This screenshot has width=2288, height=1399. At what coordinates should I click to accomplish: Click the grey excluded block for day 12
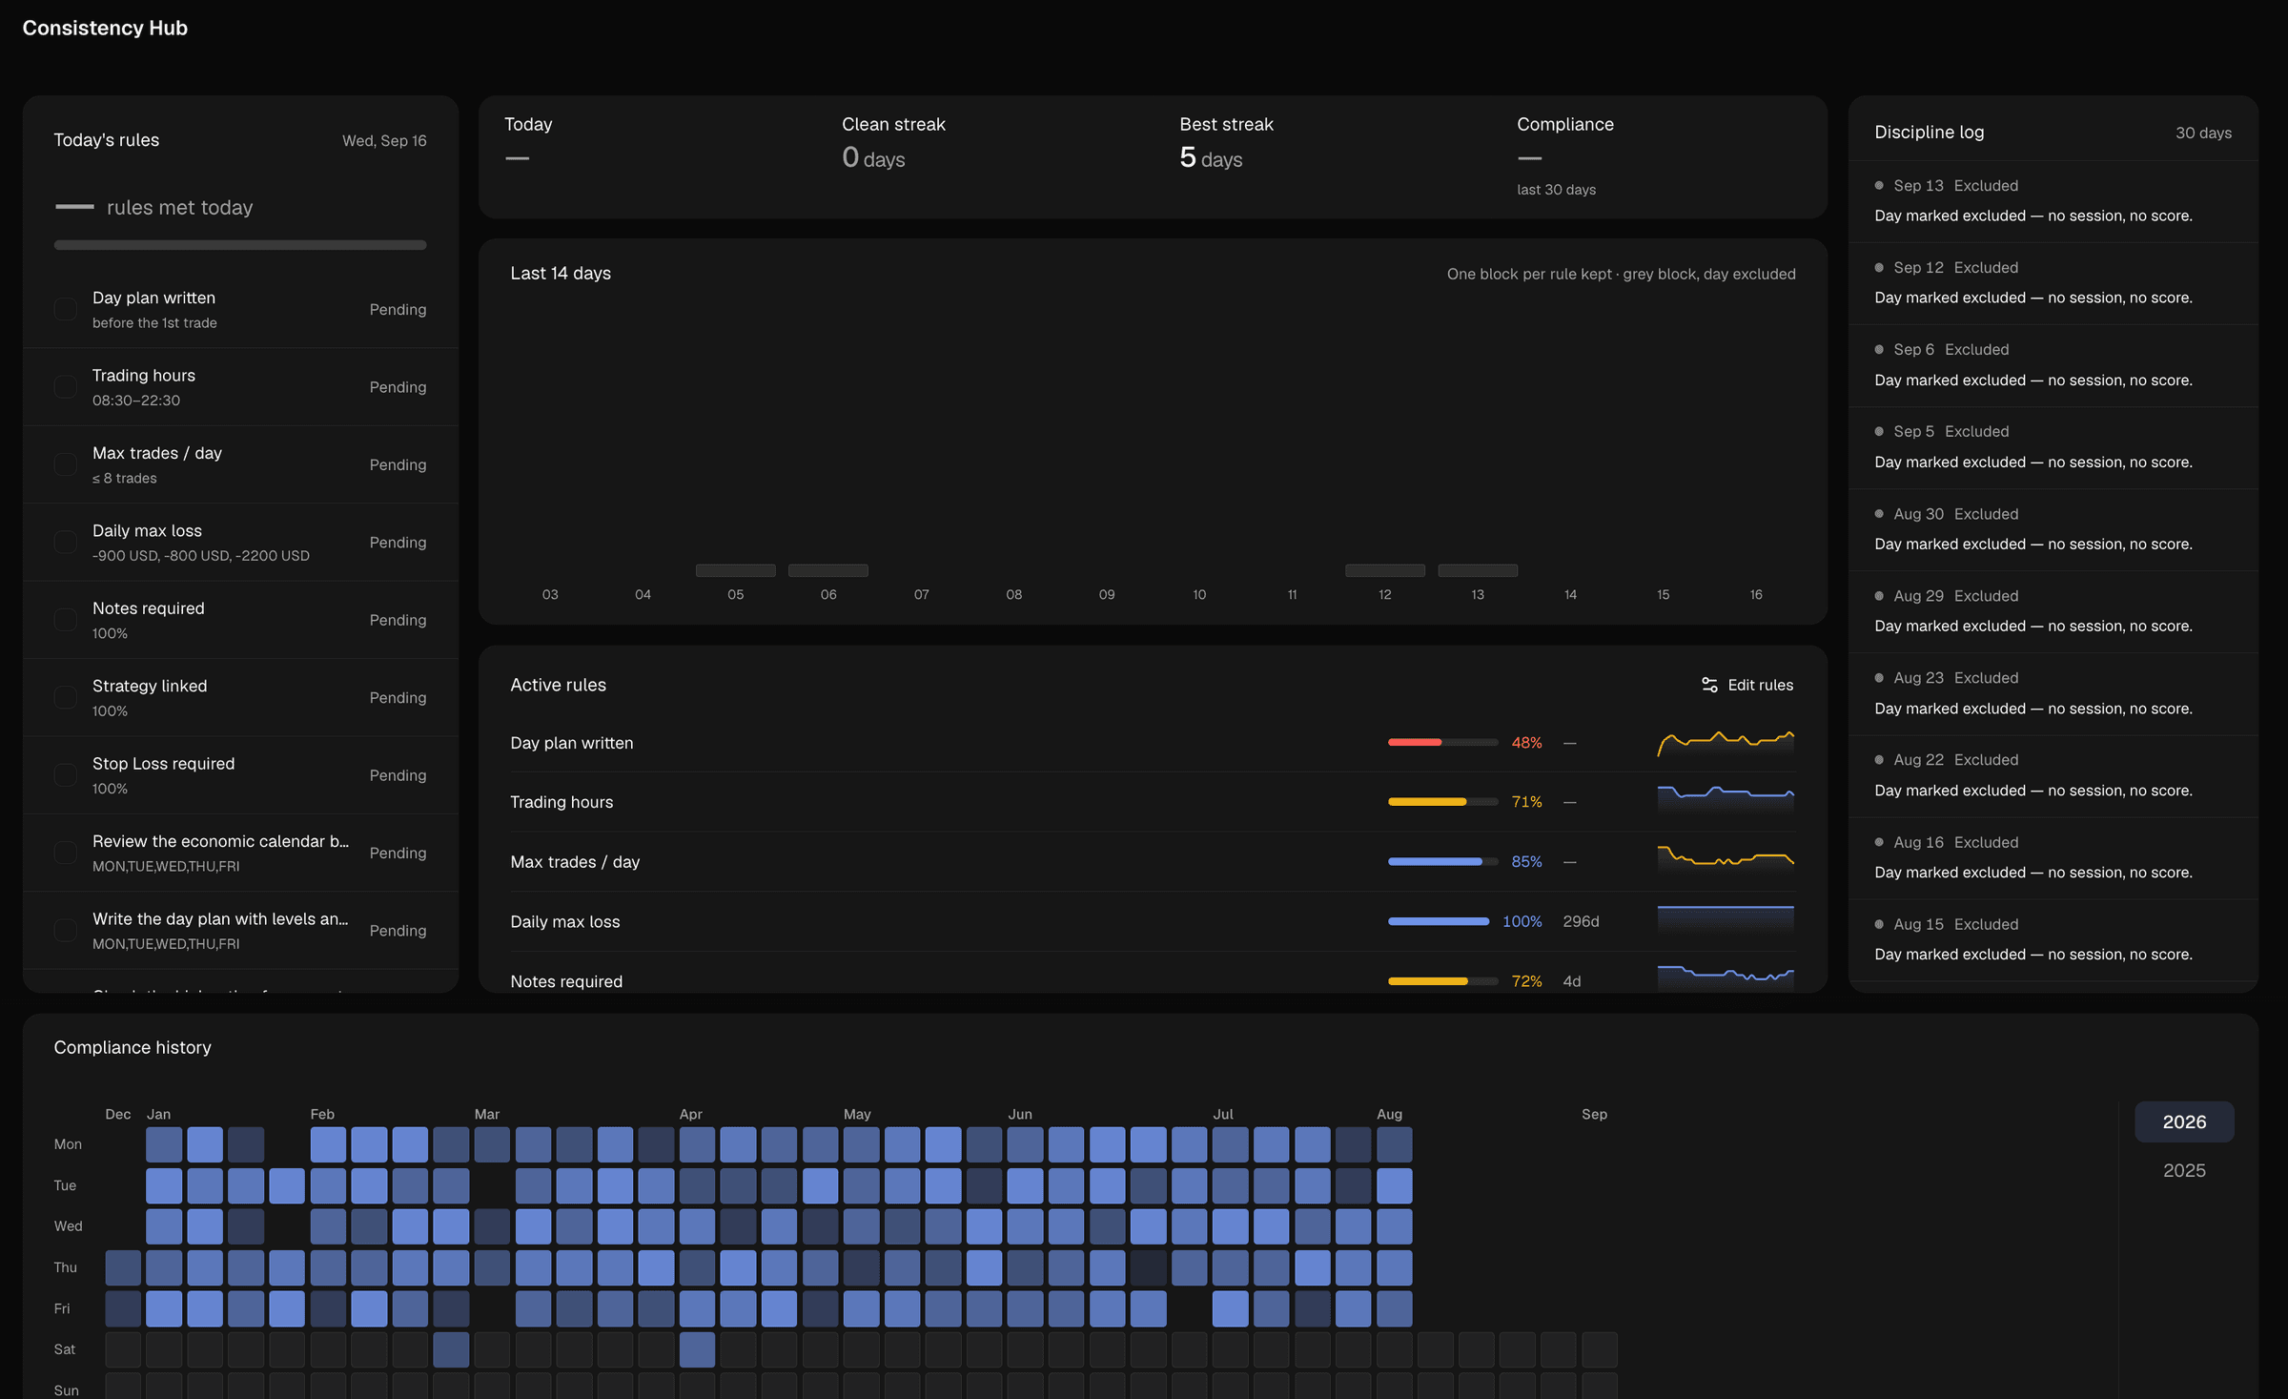pos(1384,570)
